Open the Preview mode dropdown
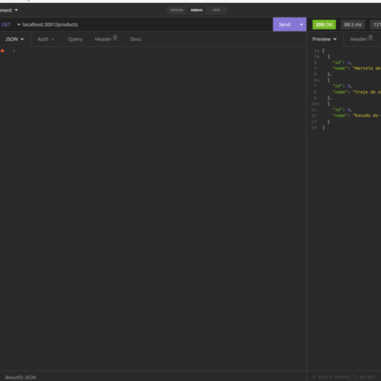 [x=324, y=39]
